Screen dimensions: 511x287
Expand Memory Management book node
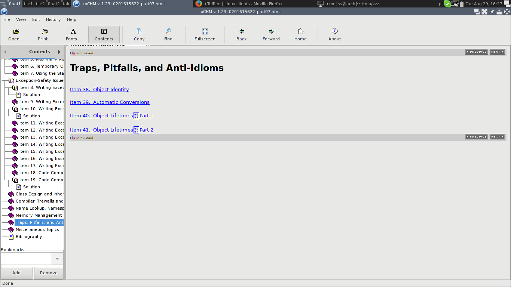click(x=11, y=215)
